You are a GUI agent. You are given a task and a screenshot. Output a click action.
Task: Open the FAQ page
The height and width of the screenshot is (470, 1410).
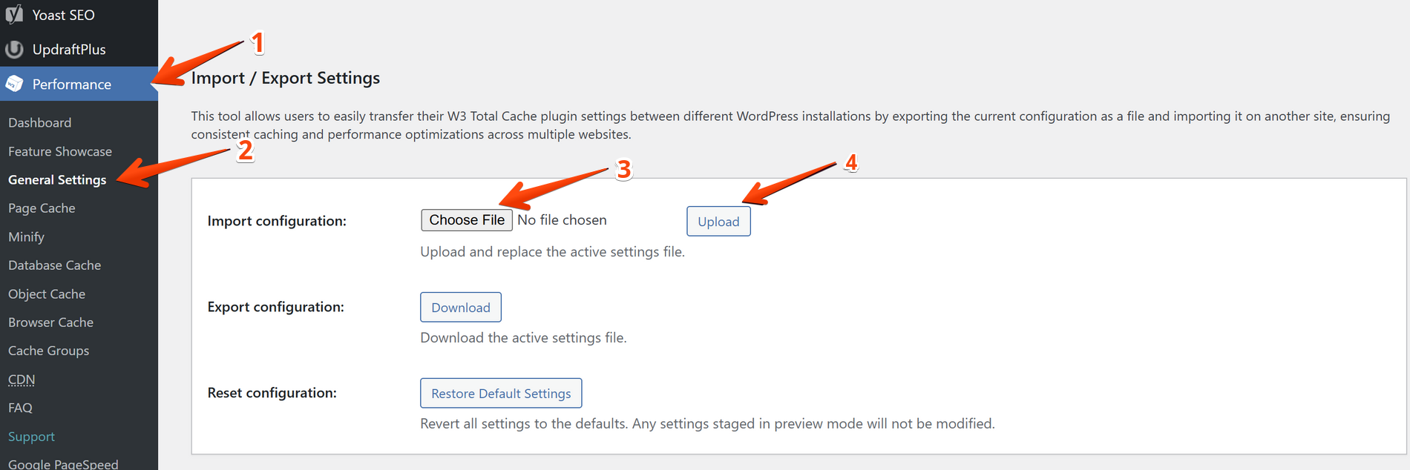(x=20, y=408)
